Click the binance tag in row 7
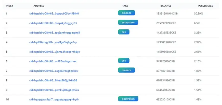This screenshot has width=222, height=105. [126, 70]
